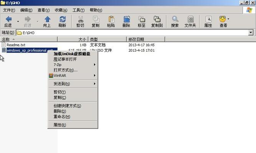Click ISO file date 2013-4-15 17:01
The height and width of the screenshot is (153, 256).
(141, 50)
